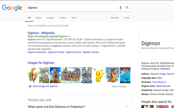Image resolution: width=174 pixels, height=108 pixels.
Task: Click arrow icon beside More images for digimon
Action: [30, 86]
